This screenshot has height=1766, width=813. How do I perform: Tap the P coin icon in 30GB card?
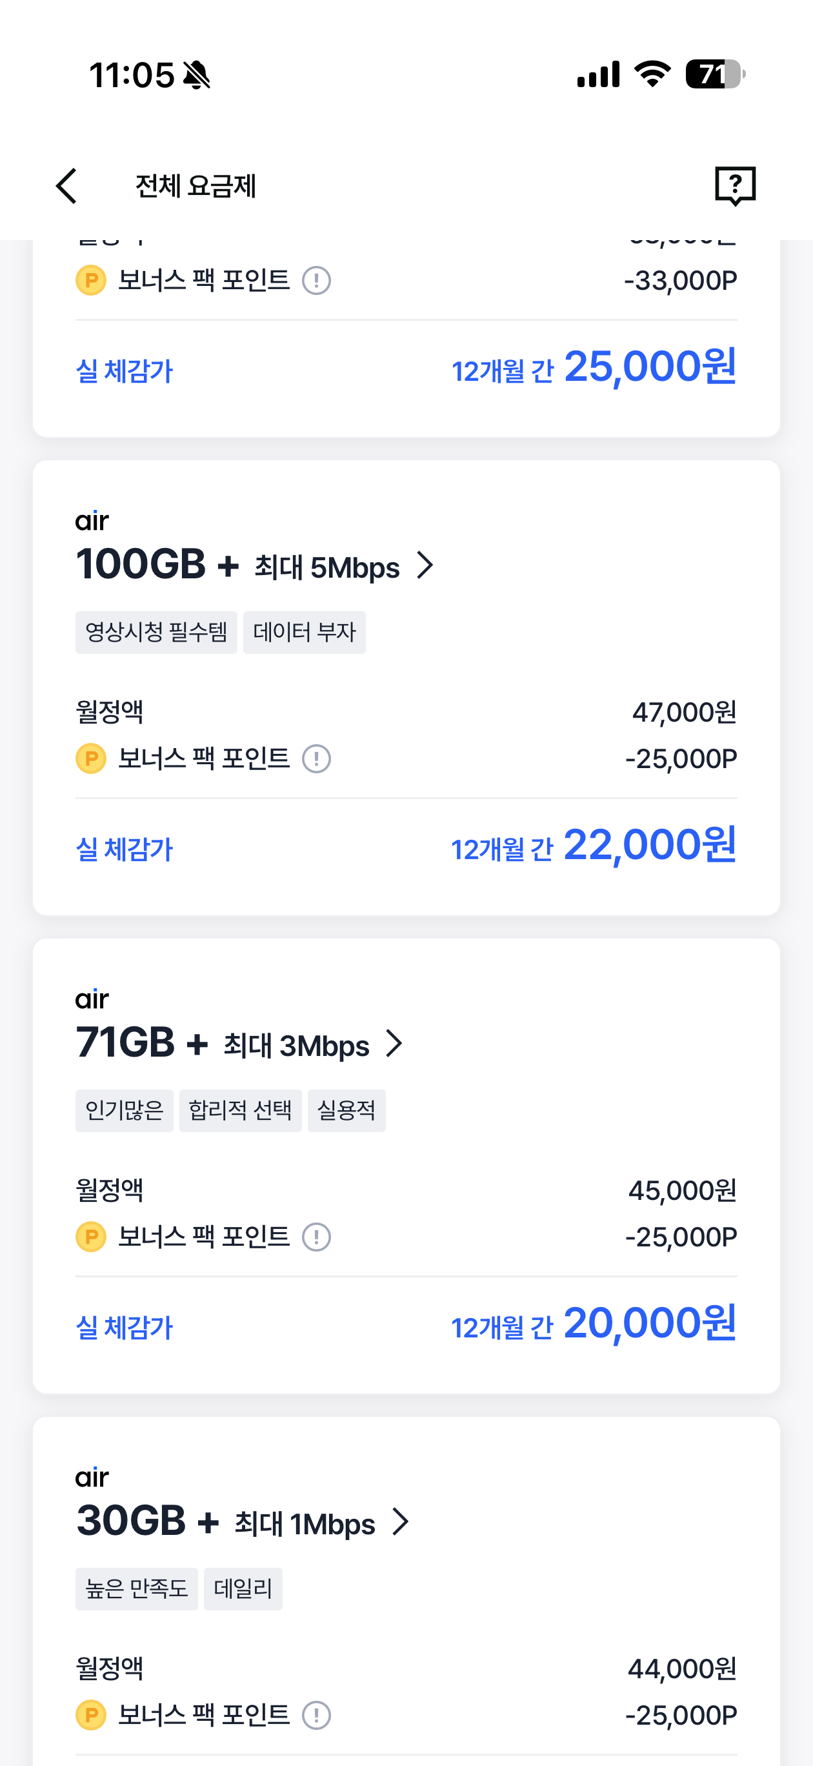90,1715
